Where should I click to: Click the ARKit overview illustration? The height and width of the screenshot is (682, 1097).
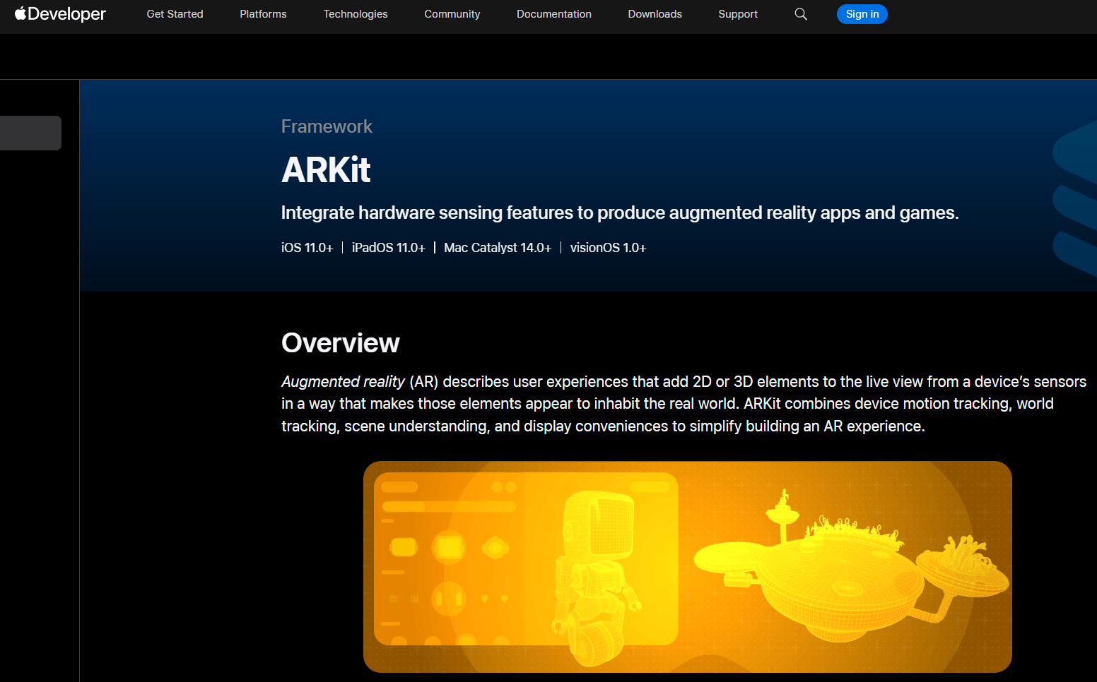688,567
